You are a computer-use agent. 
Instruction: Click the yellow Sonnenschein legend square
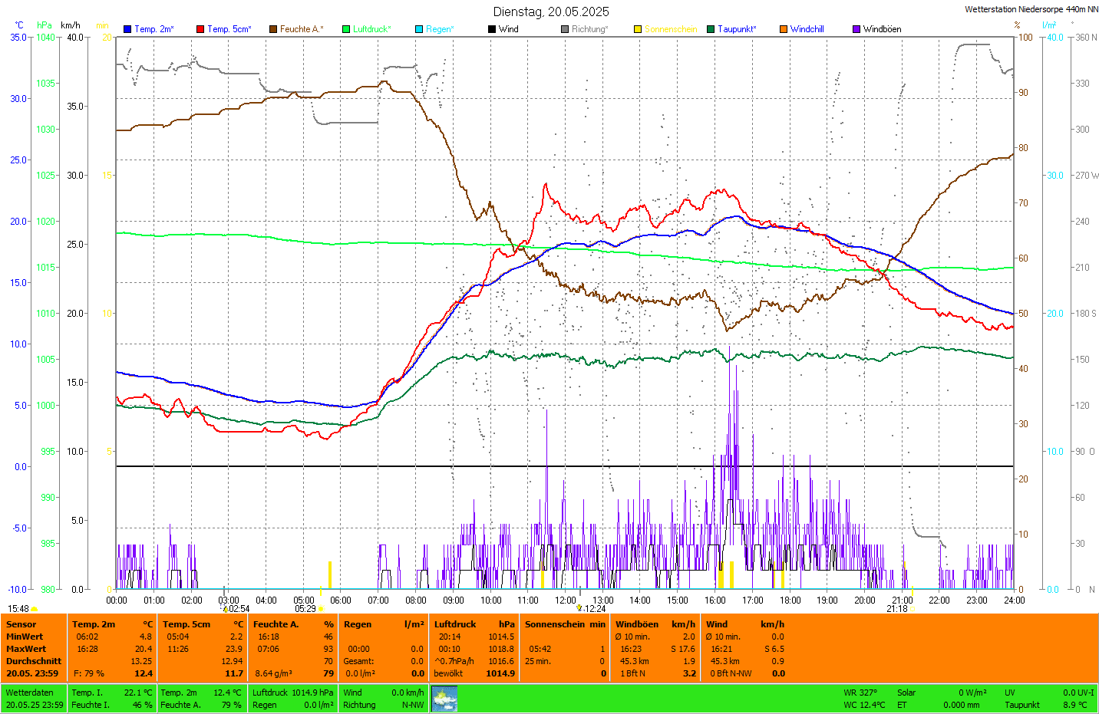[638, 29]
